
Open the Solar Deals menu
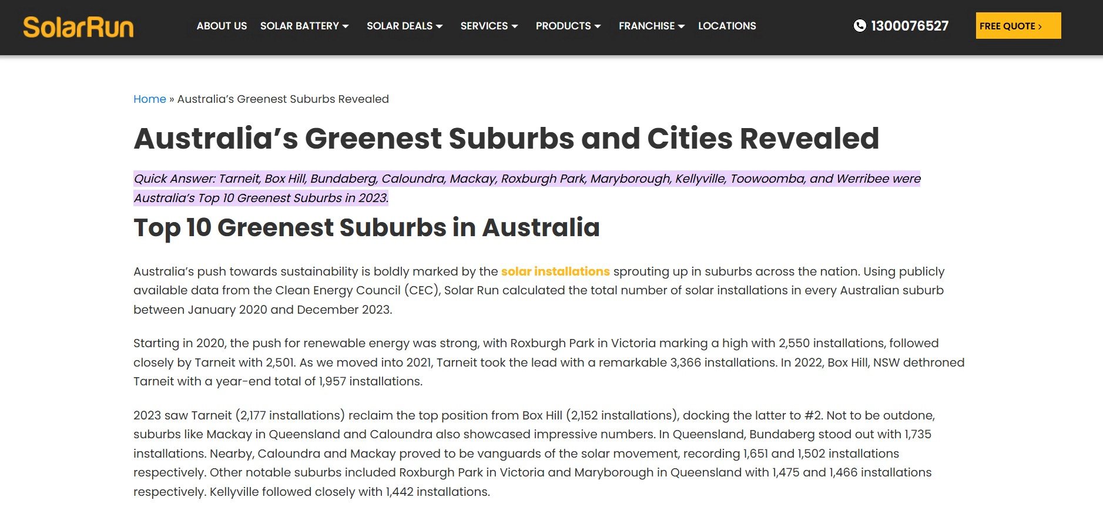tap(400, 26)
